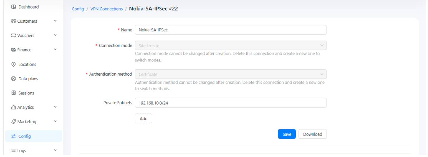Image resolution: width=428 pixels, height=157 pixels.
Task: Expand the Customers submenu chevron
Action: [56, 21]
